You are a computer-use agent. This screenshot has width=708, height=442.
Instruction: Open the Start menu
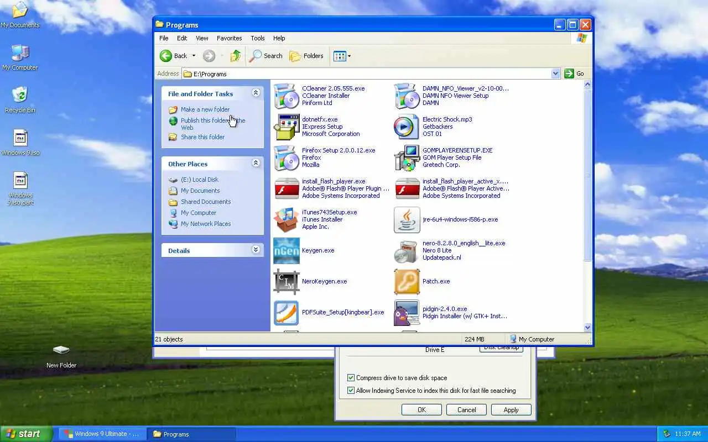click(26, 434)
